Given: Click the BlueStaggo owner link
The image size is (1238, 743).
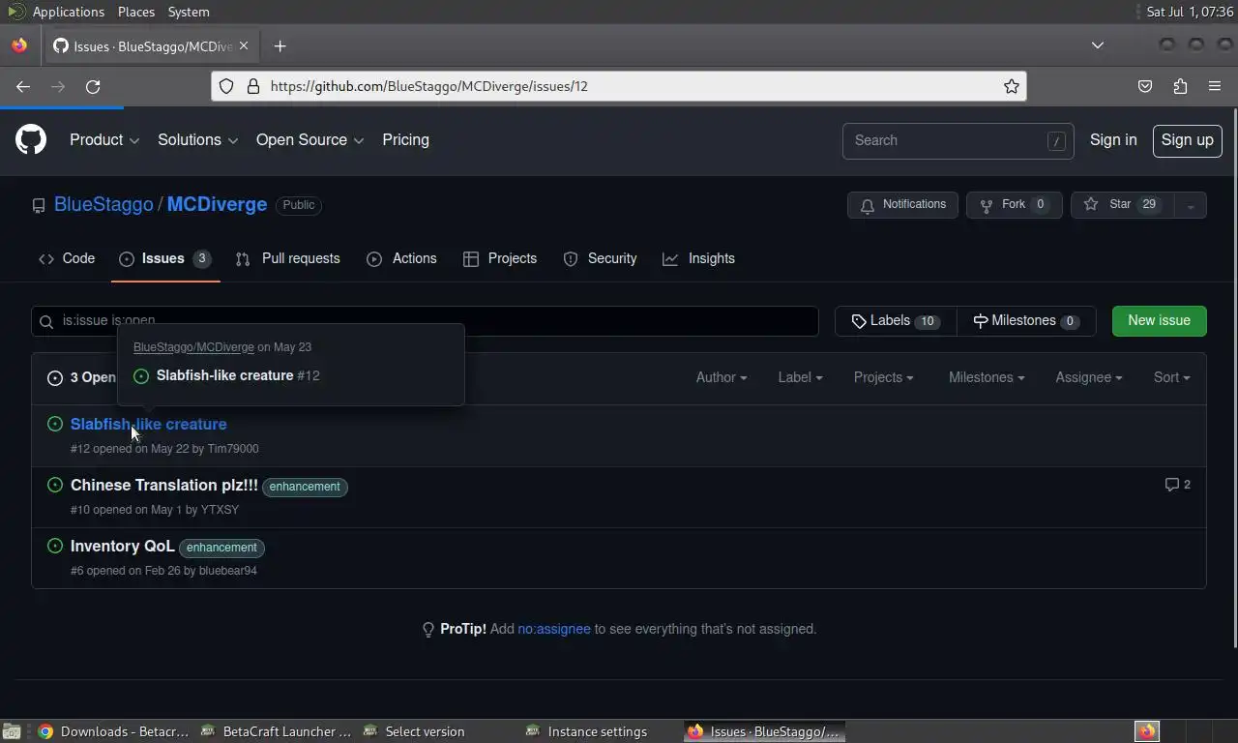Looking at the screenshot, I should tap(103, 205).
